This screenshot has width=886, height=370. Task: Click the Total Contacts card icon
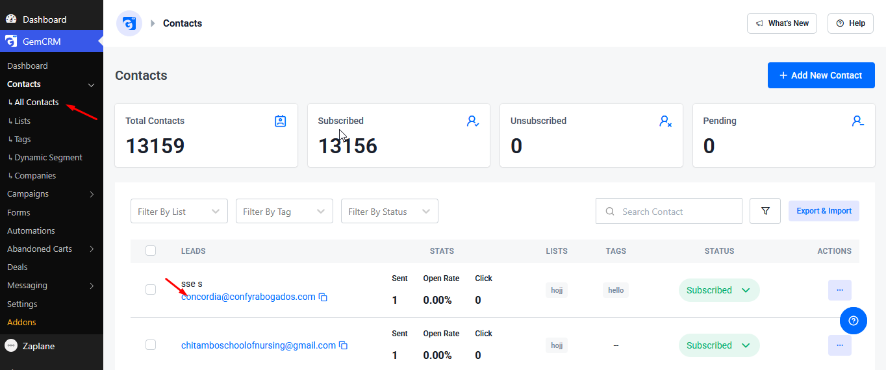(x=280, y=121)
